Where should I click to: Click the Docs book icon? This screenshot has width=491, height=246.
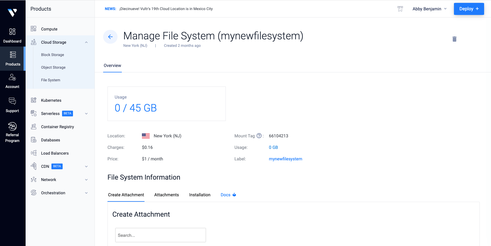click(234, 195)
